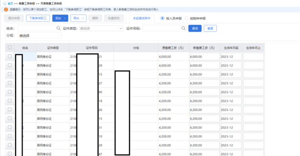Toggle the select-all checkbox in the table header
300x156 pixels.
pos(10,48)
